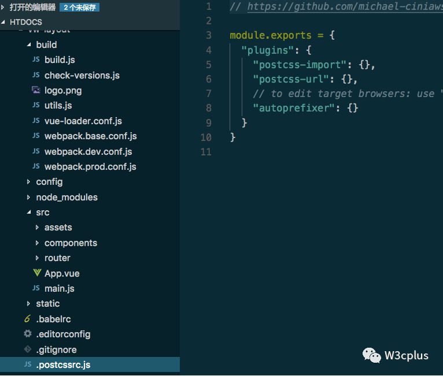
Task: Select the build folder label
Action: (46, 44)
